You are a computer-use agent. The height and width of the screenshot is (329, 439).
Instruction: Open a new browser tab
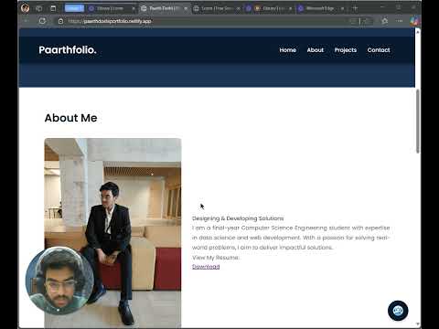click(355, 8)
